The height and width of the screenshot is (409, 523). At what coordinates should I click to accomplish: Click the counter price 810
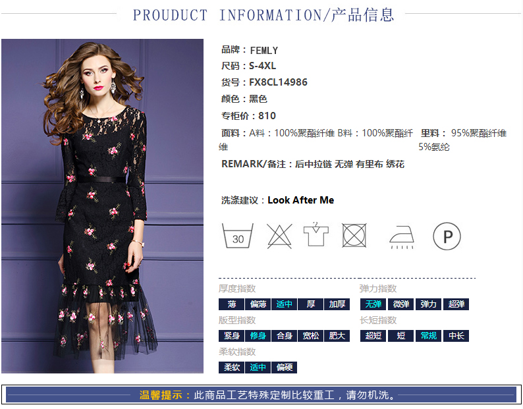coord(267,116)
